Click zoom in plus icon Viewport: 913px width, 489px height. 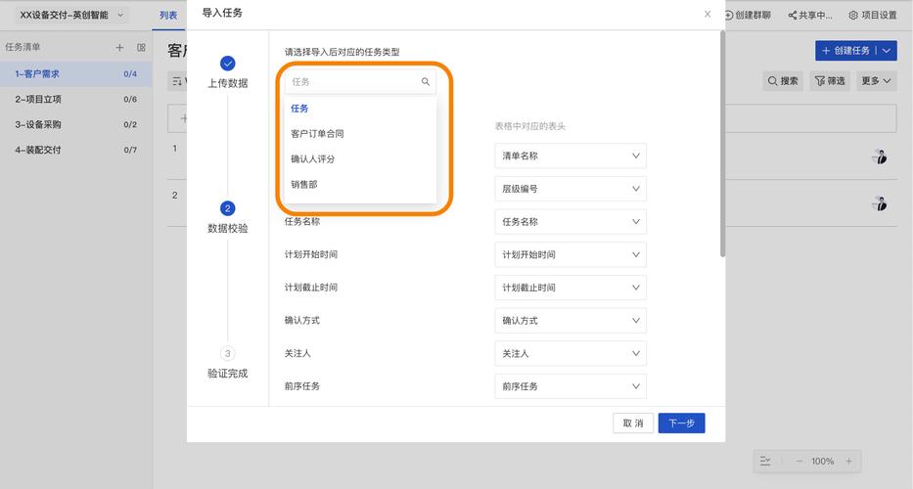point(849,461)
